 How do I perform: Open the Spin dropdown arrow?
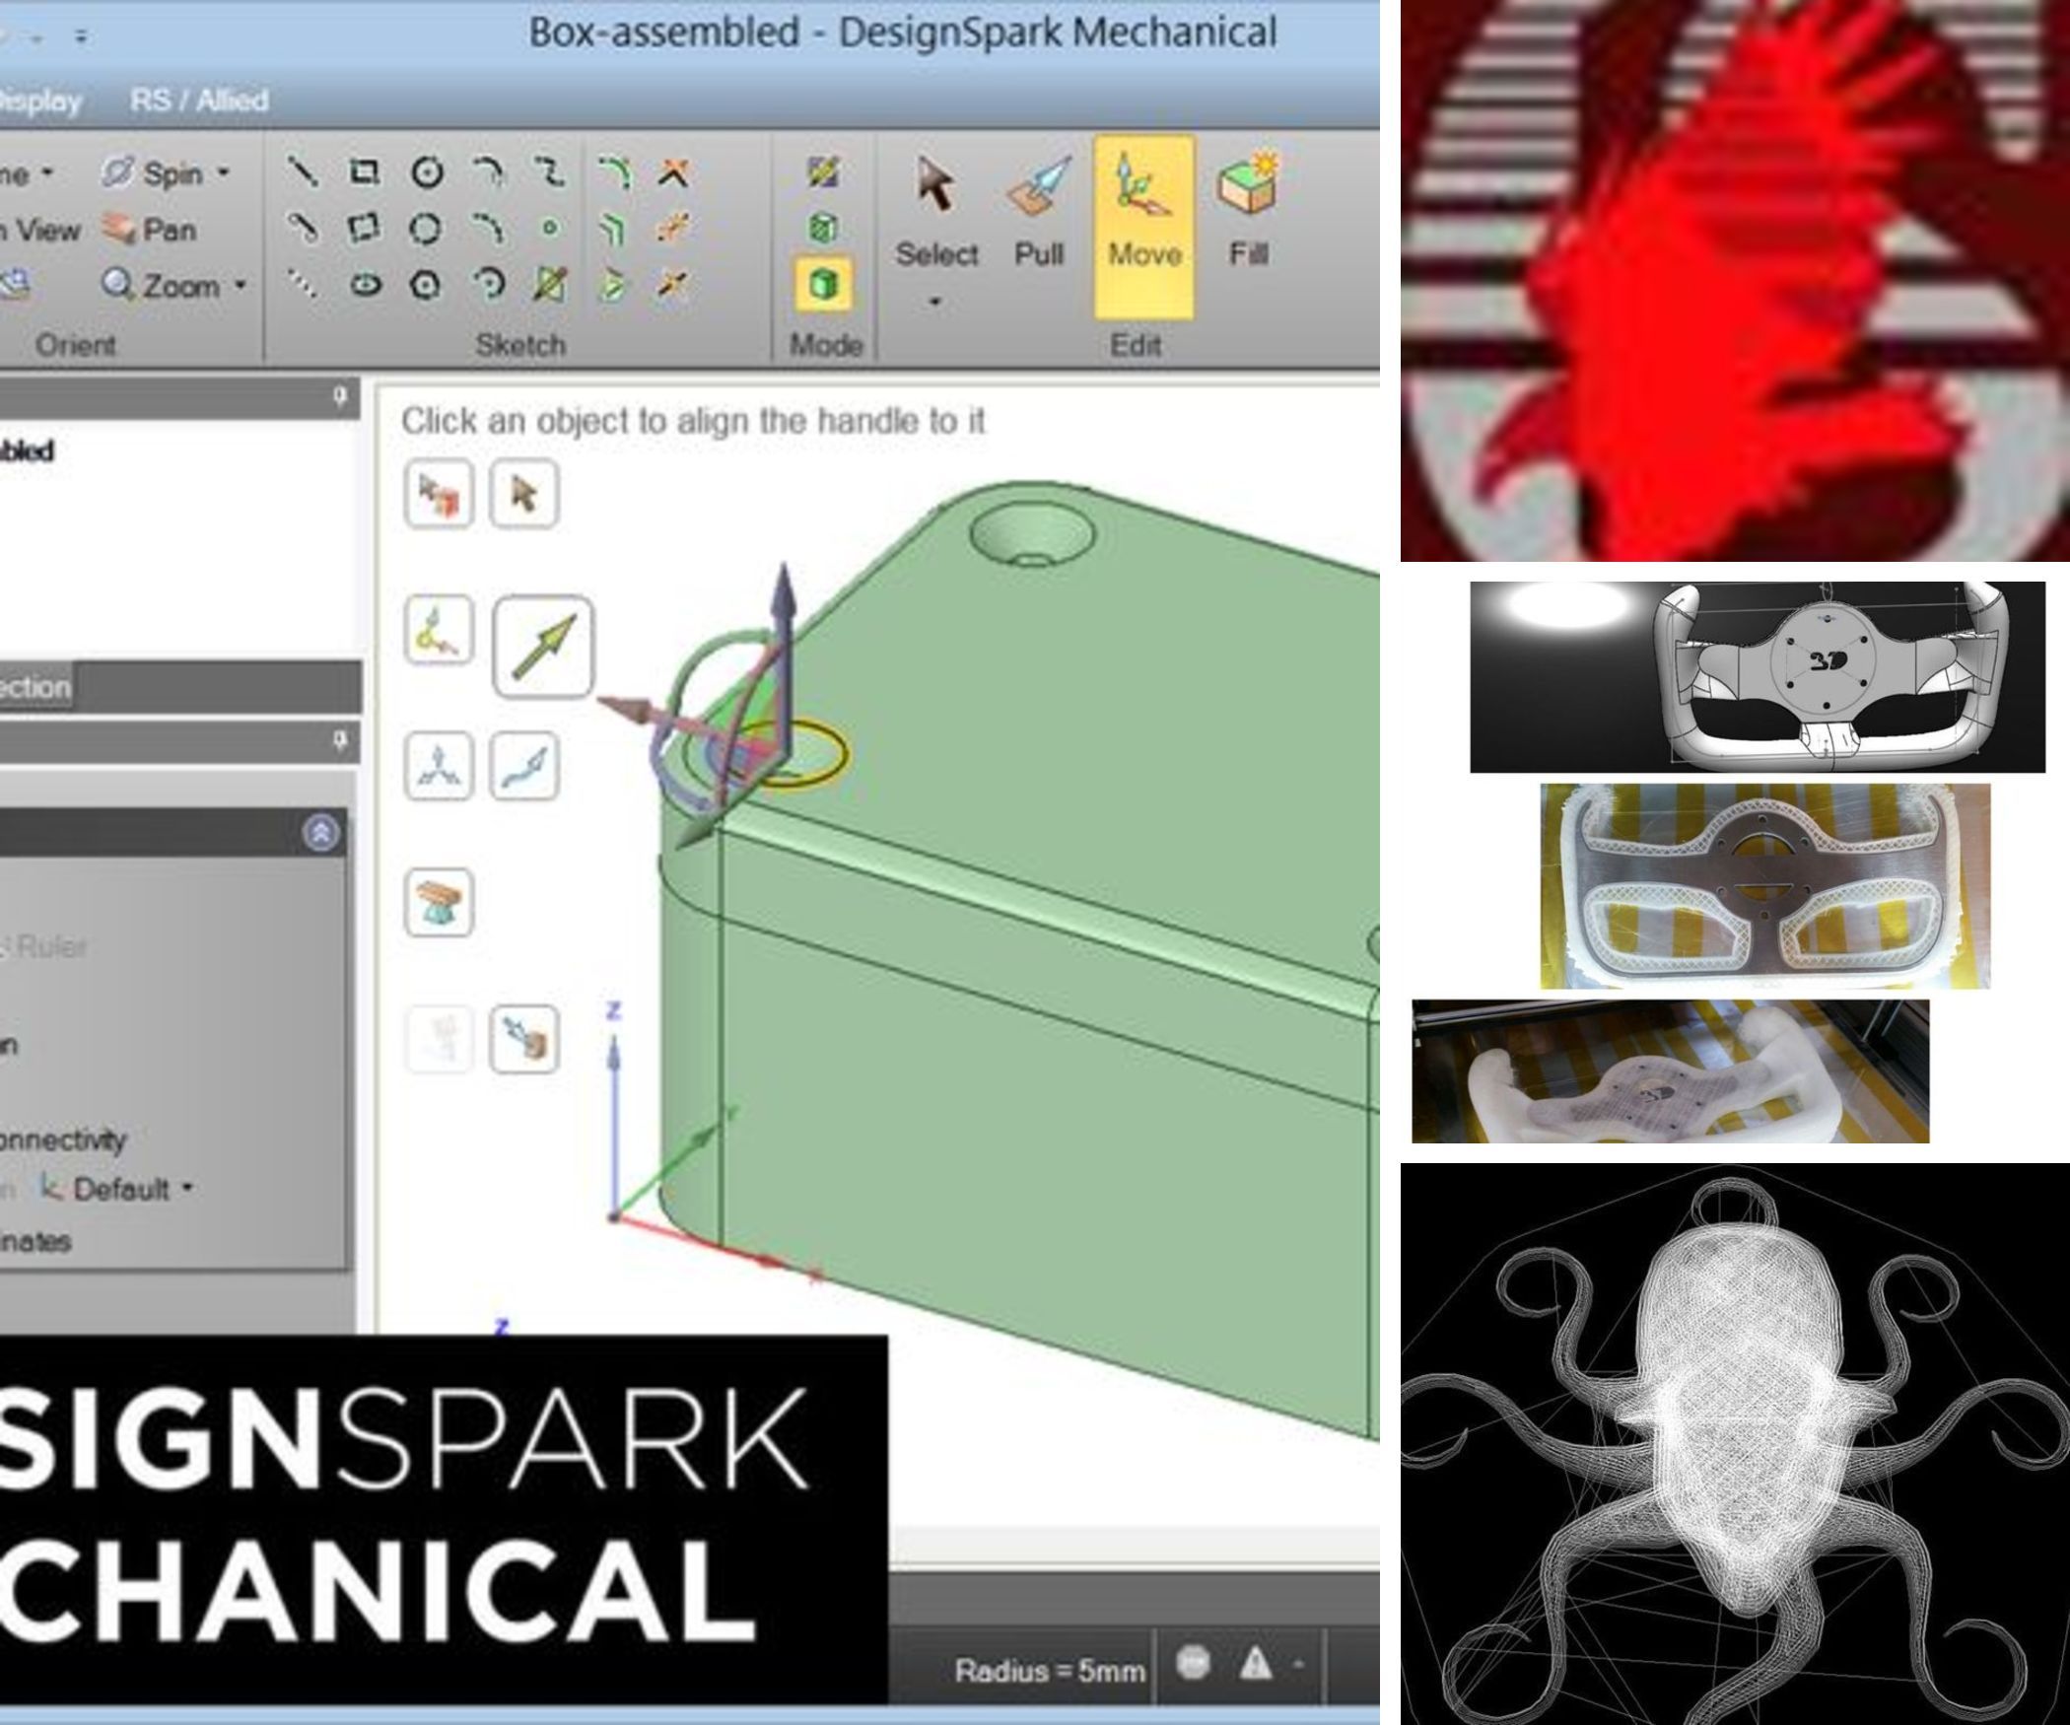[224, 173]
